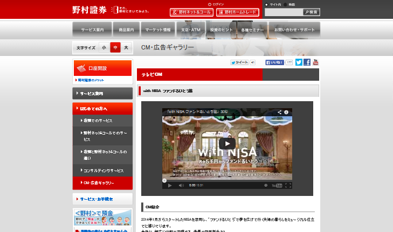Viewport: 393px width, 232px height.
Task: Open the 投資のヒント navigation tab
Action: click(222, 30)
